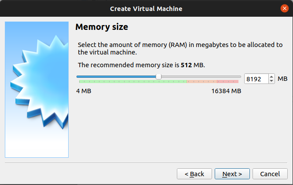Screen dimensions: 293x185
Task: Click the MB unit label beside the spinbox
Action: tap(282, 79)
